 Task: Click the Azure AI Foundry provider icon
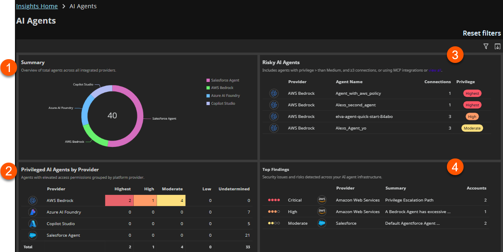click(33, 212)
